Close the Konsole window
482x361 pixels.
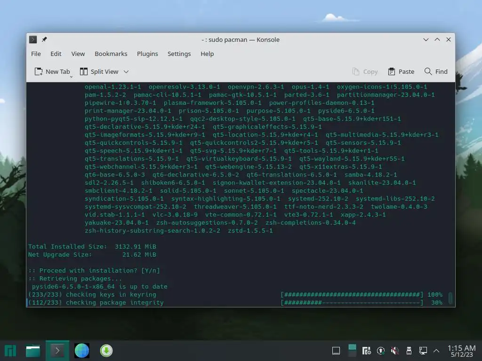click(x=449, y=39)
